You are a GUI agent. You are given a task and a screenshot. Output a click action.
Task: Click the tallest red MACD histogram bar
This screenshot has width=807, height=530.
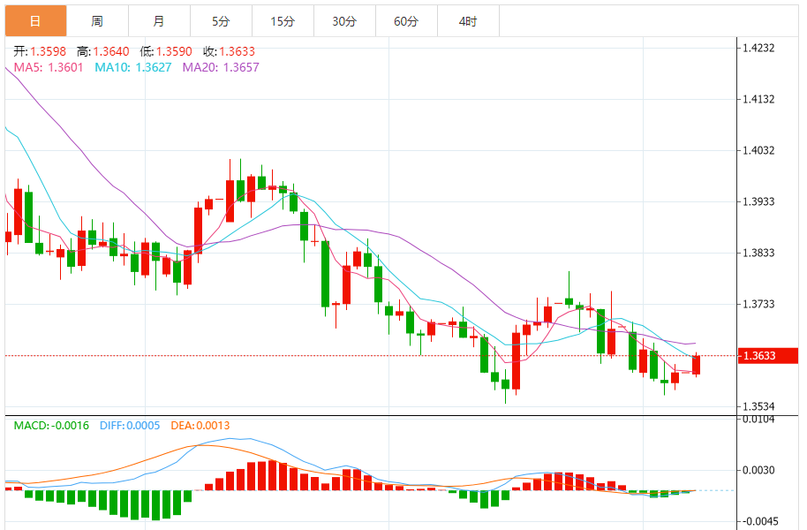pos(274,475)
